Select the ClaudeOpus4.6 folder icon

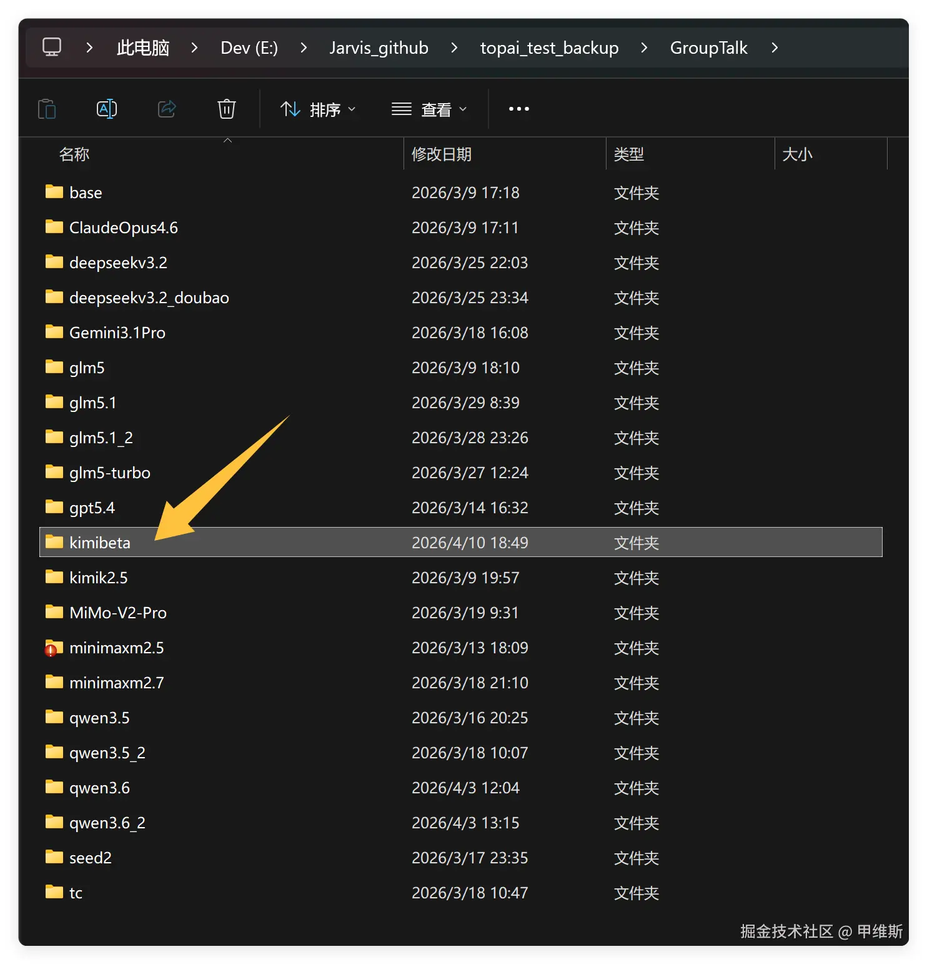(x=54, y=226)
